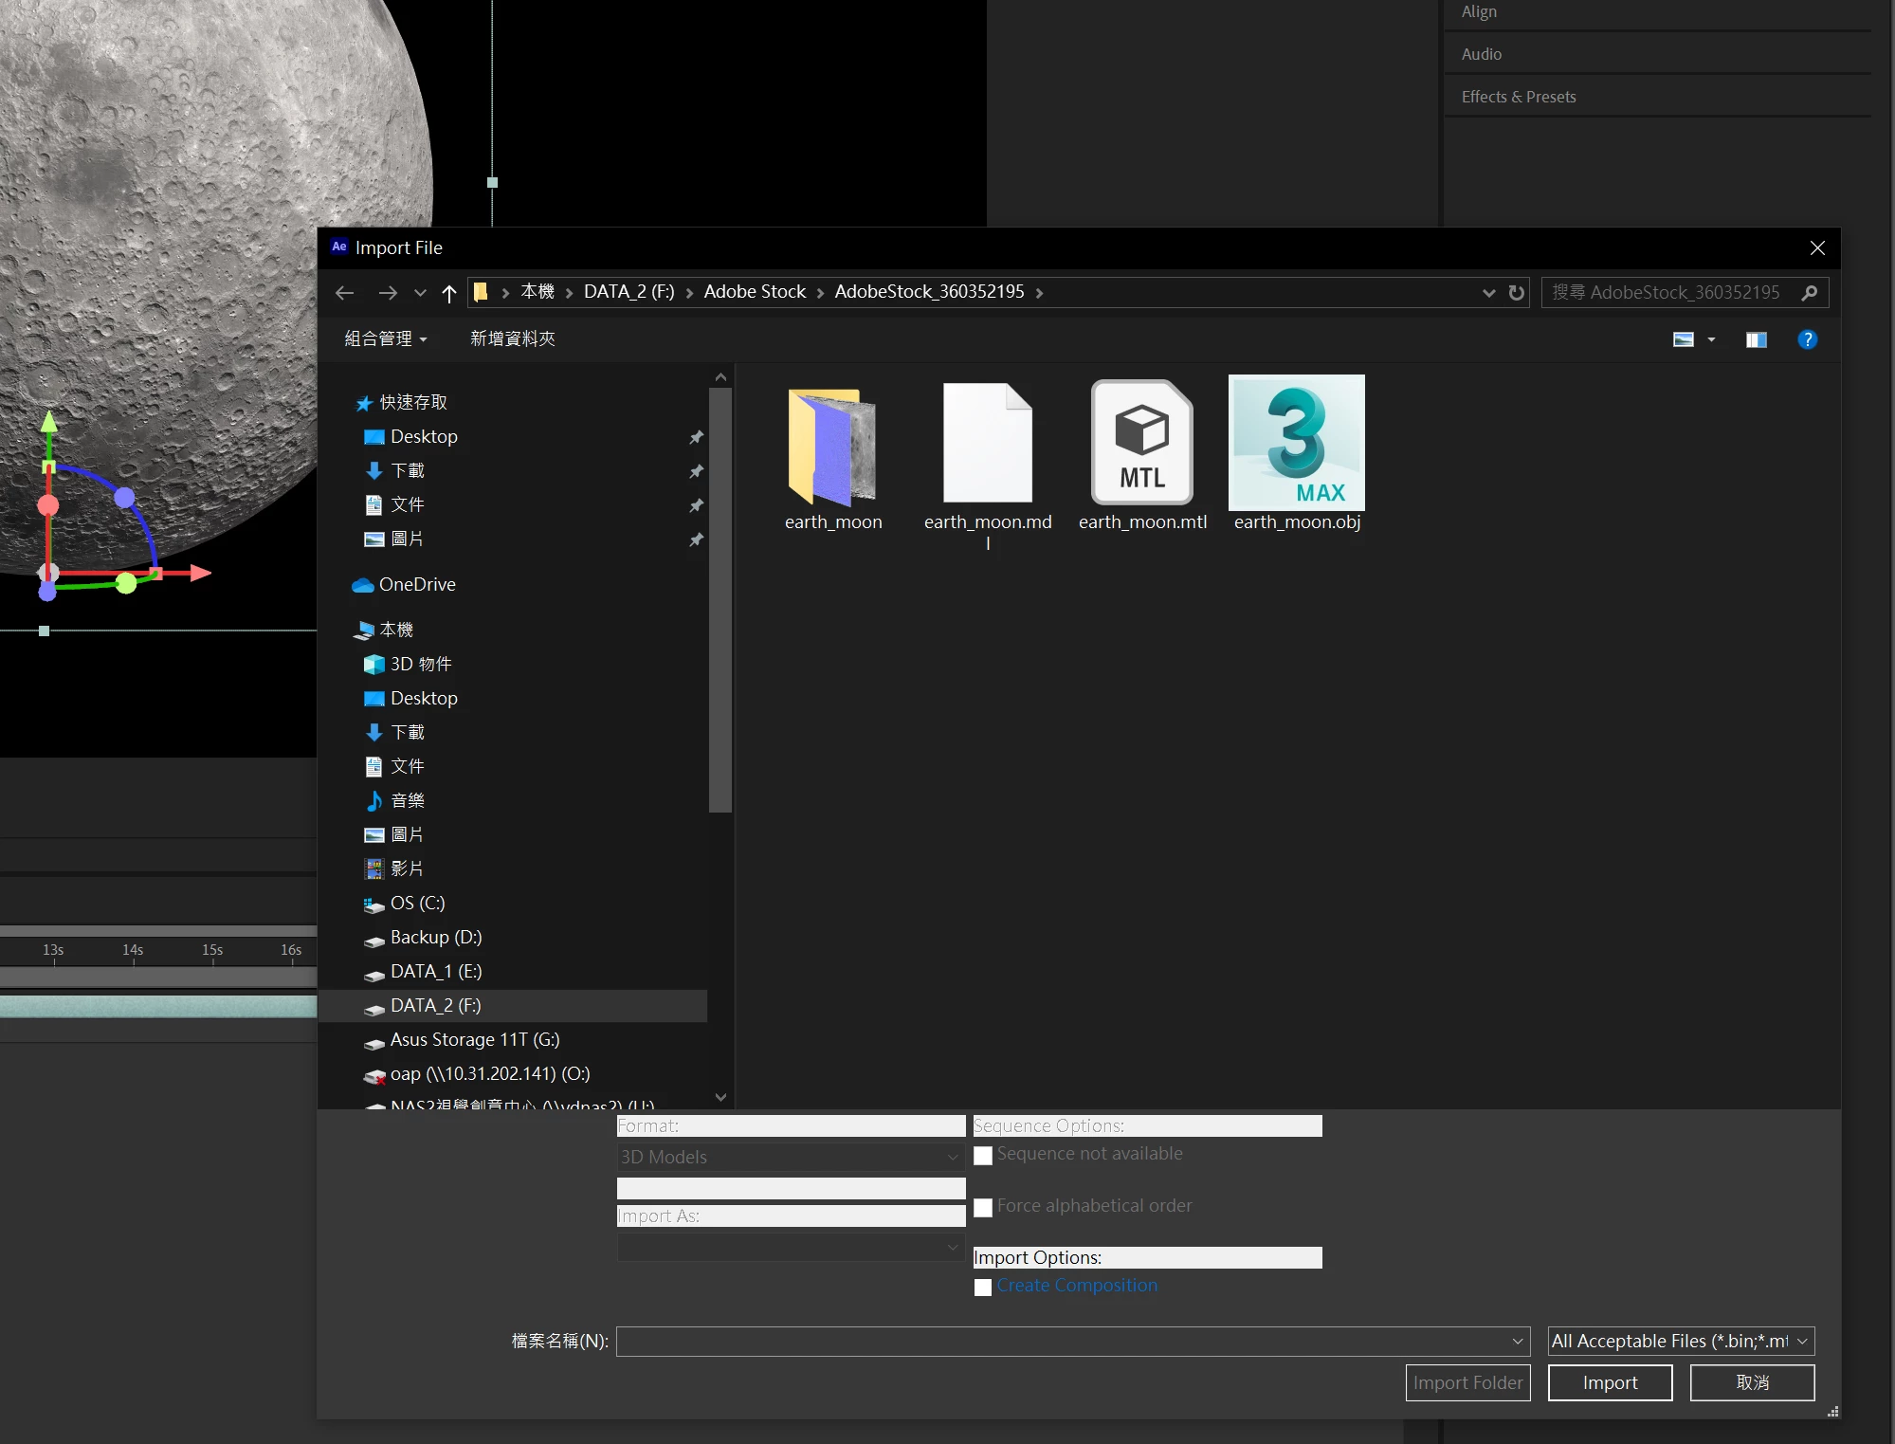Toggle Sequence not available checkbox

click(x=983, y=1155)
